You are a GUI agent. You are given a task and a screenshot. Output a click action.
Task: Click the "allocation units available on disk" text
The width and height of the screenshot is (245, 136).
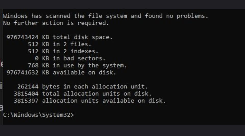[x=104, y=101]
